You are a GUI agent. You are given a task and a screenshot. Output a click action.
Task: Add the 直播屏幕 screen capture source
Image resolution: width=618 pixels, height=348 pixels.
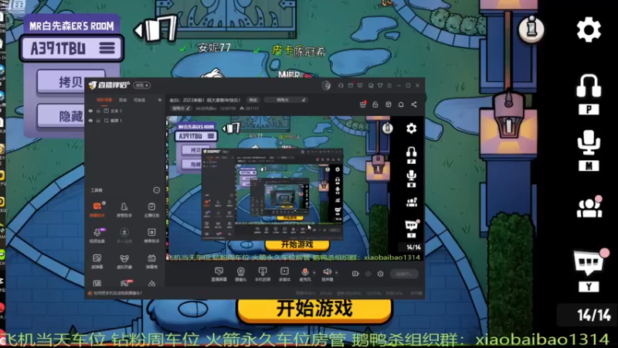tap(219, 274)
